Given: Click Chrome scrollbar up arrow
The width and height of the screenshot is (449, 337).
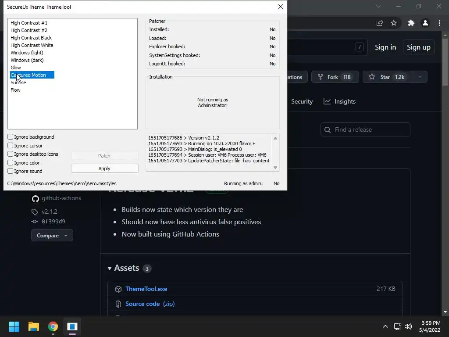Looking at the screenshot, I should pyautogui.click(x=445, y=35).
